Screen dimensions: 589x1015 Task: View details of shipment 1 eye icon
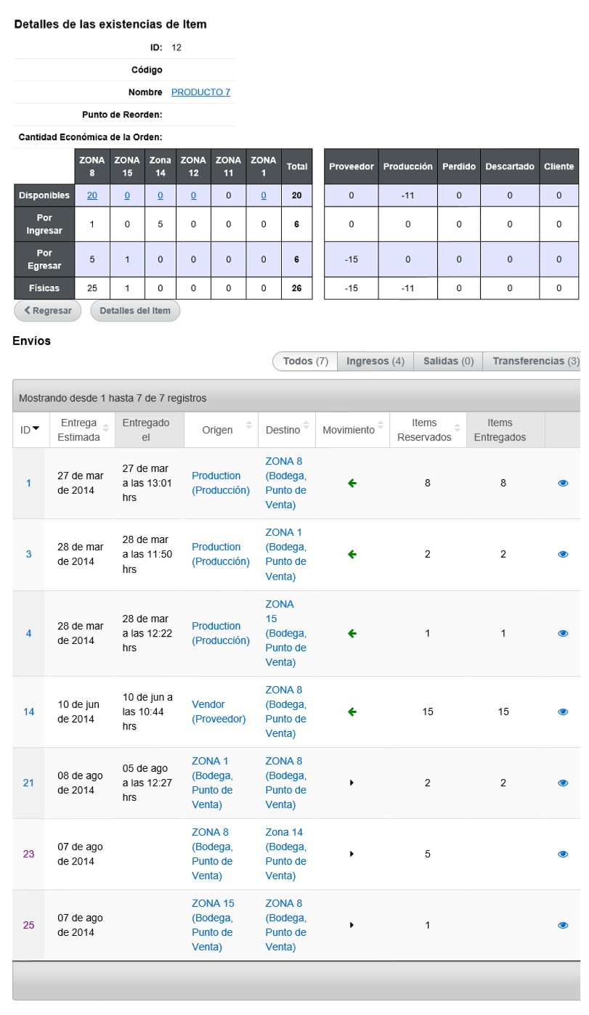click(563, 483)
